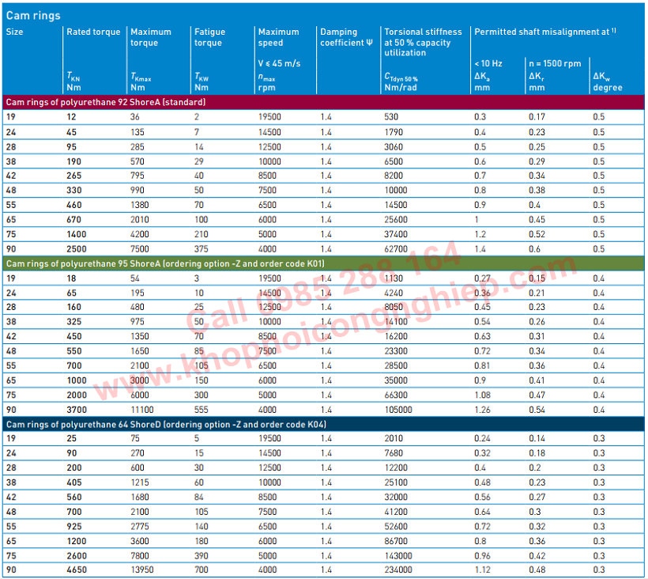Click the 'Permitted shaft misalignment' header
This screenshot has height=579, width=648.
coord(544,32)
